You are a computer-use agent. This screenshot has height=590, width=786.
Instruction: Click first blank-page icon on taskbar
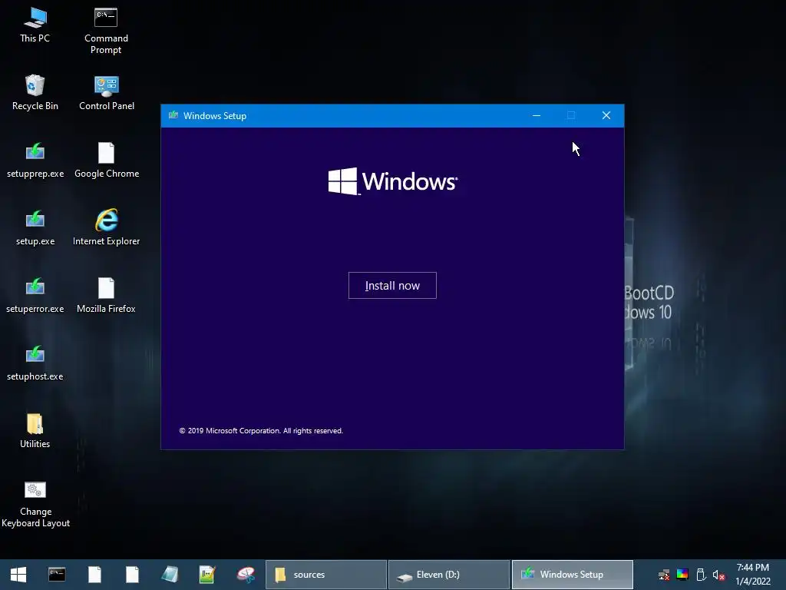pyautogui.click(x=94, y=575)
